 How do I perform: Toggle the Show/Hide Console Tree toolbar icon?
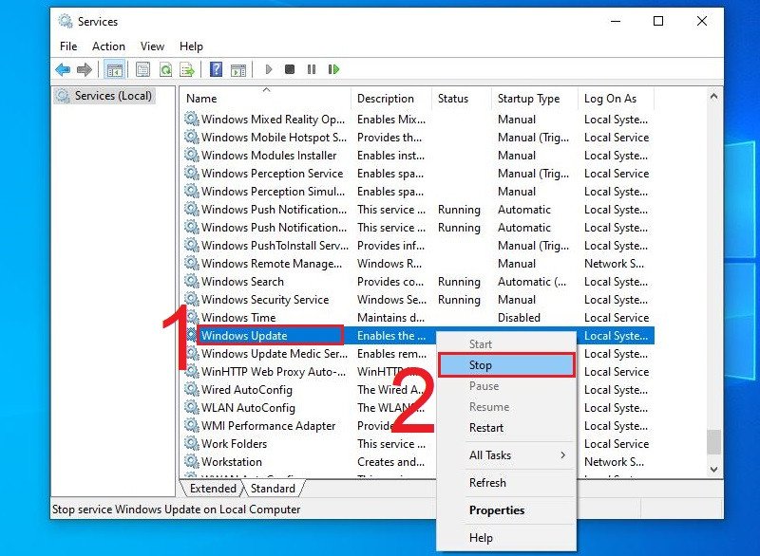(113, 68)
